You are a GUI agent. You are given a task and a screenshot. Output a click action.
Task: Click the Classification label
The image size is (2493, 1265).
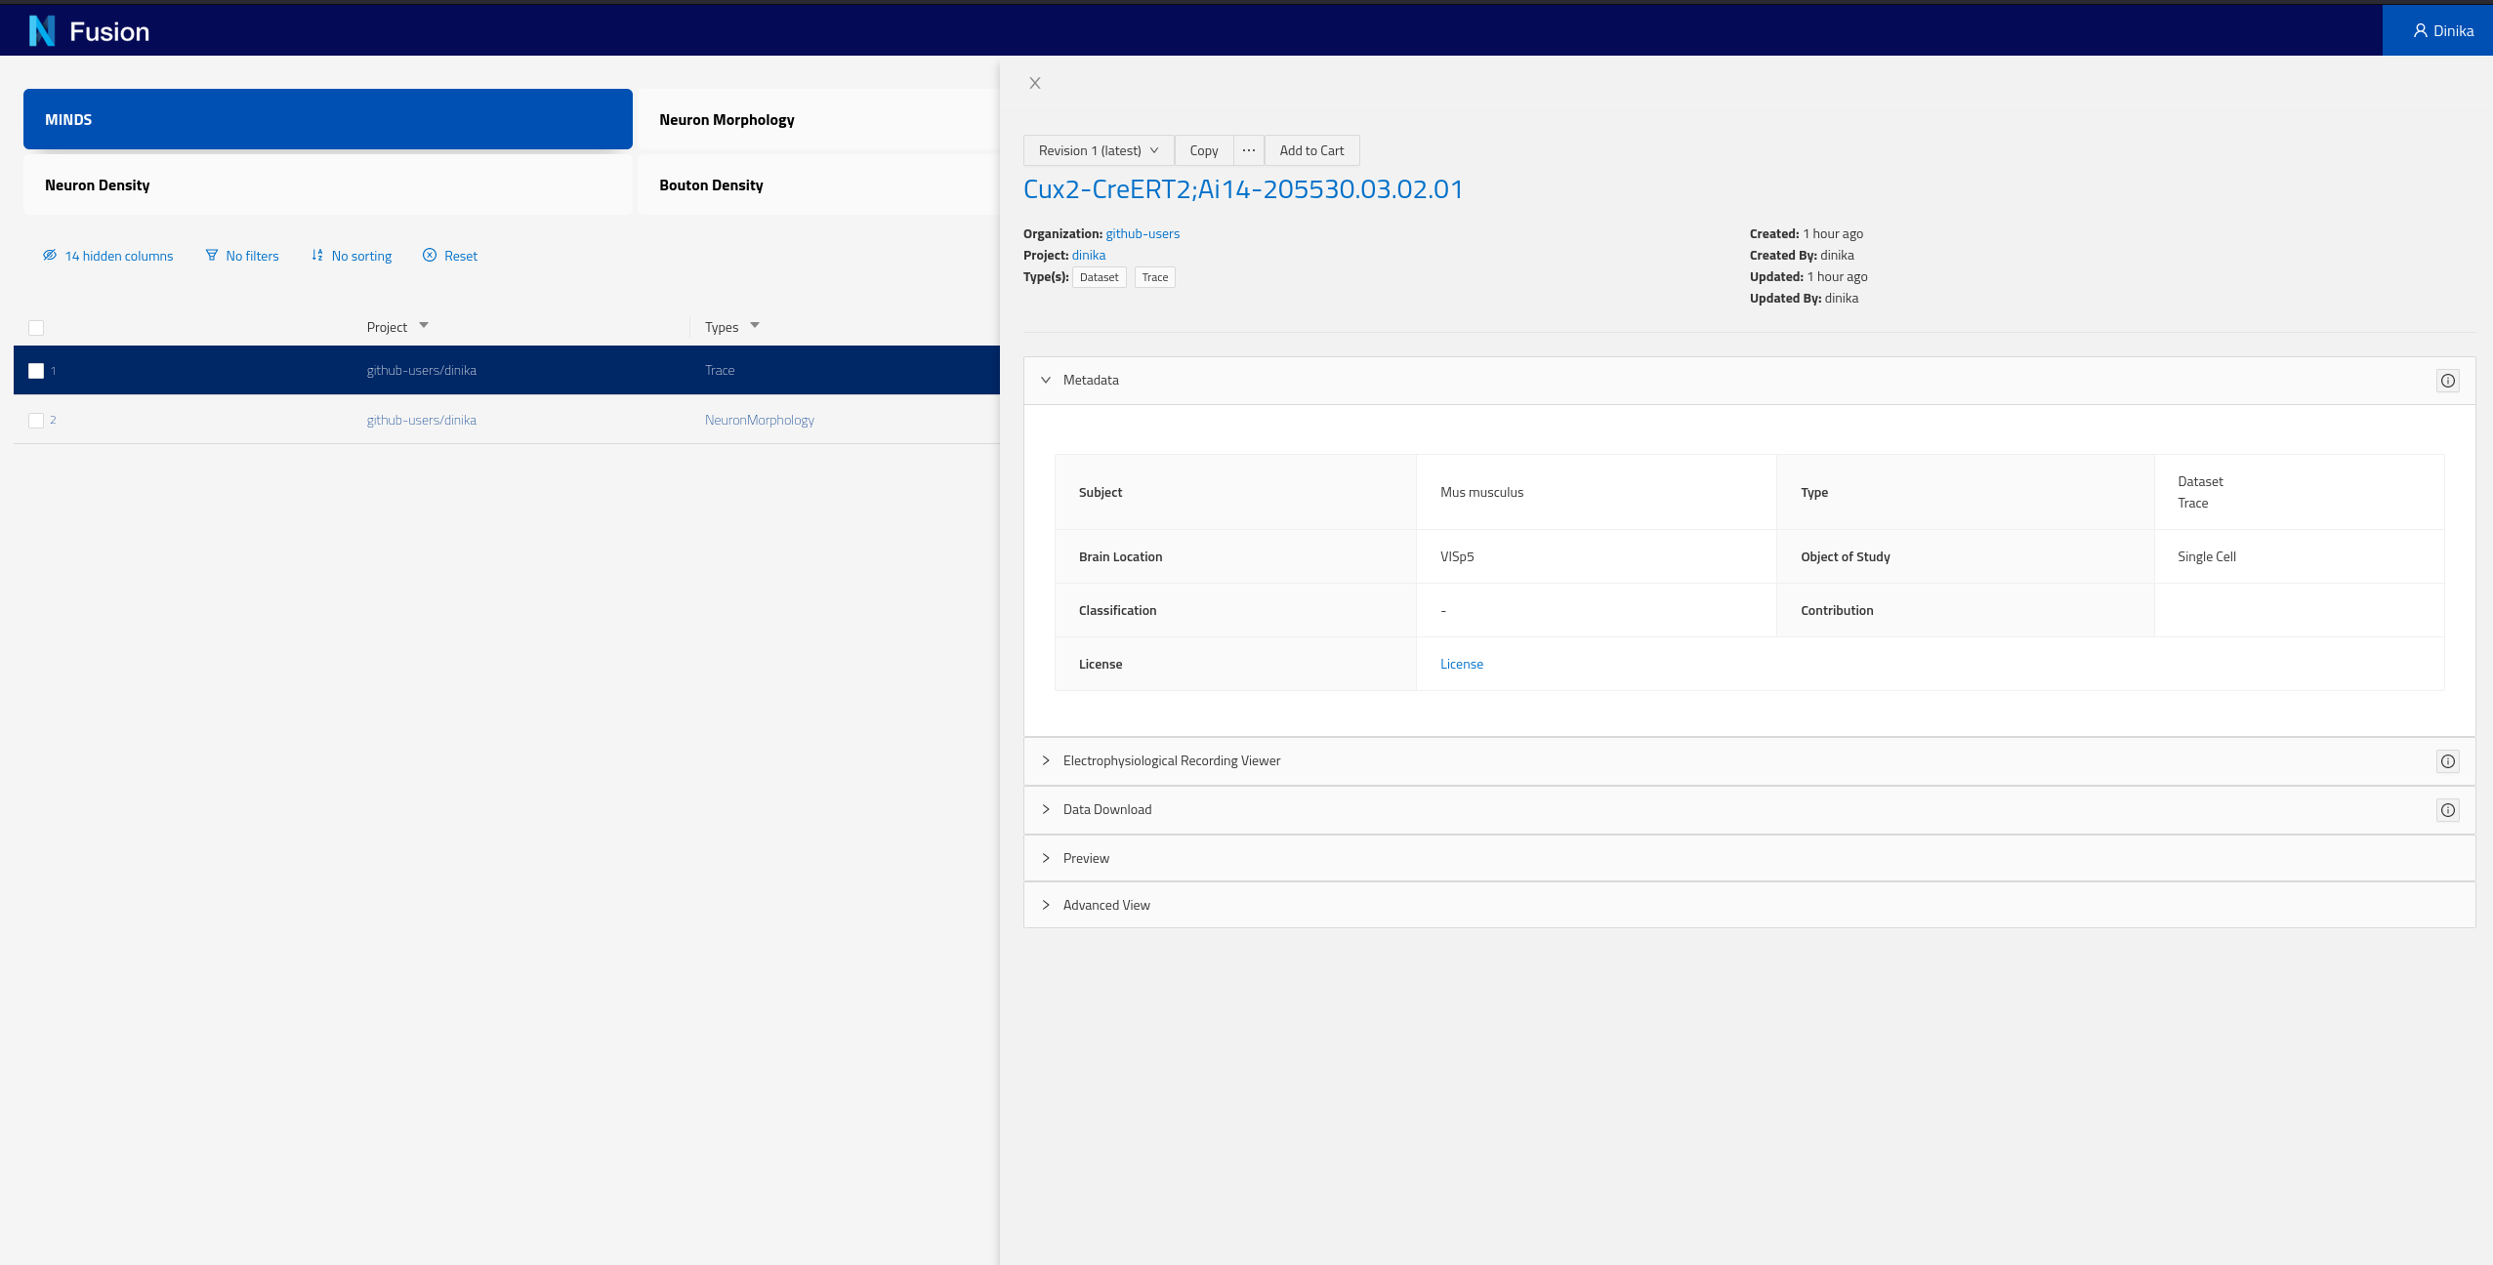[x=1117, y=610]
